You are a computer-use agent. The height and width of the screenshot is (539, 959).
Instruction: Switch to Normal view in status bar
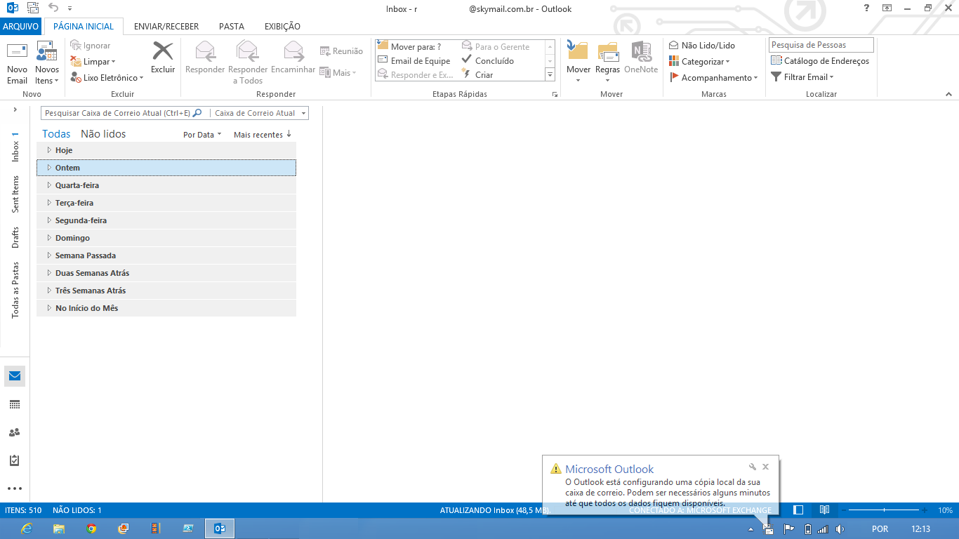click(798, 510)
